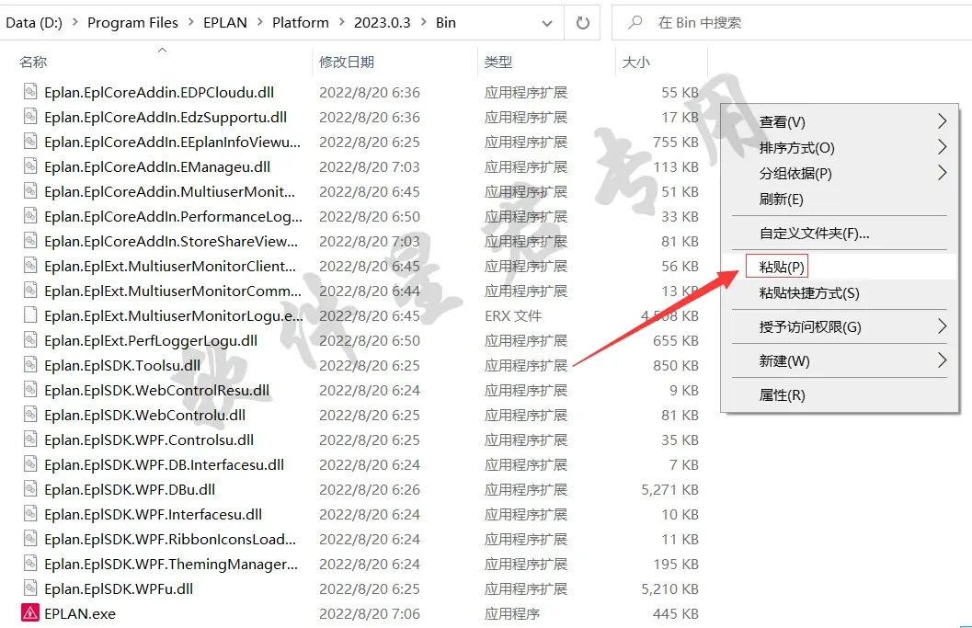Select Eplan.EplCoreAddIn.StoreShareView... file name
The height and width of the screenshot is (628, 972).
tap(171, 241)
